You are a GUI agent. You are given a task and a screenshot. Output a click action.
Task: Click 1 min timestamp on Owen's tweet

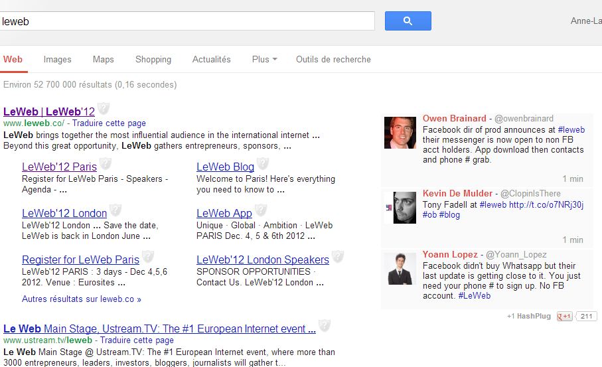point(573,179)
